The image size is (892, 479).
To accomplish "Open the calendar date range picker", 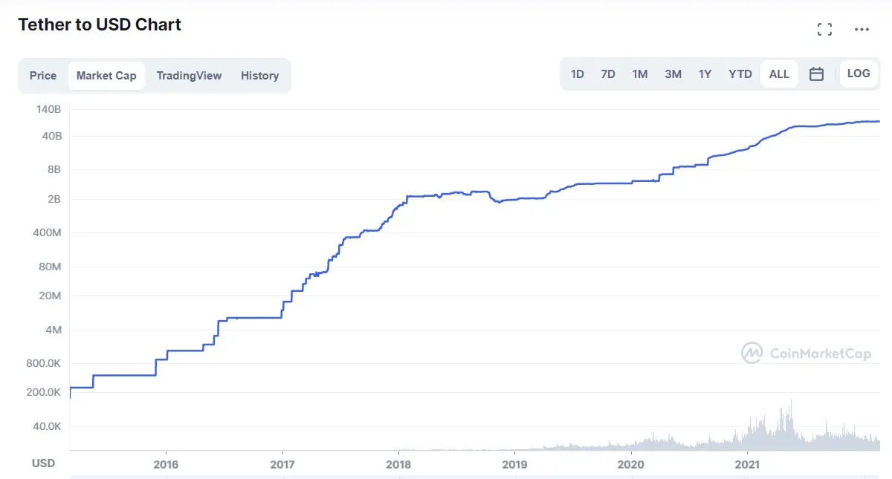I will click(816, 74).
